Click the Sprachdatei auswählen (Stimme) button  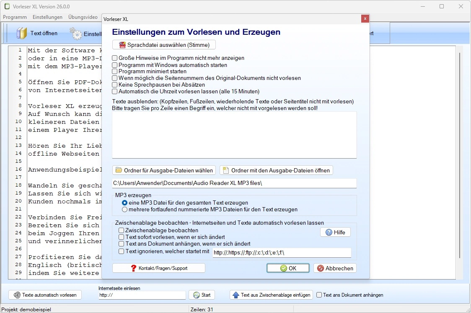[x=164, y=45]
